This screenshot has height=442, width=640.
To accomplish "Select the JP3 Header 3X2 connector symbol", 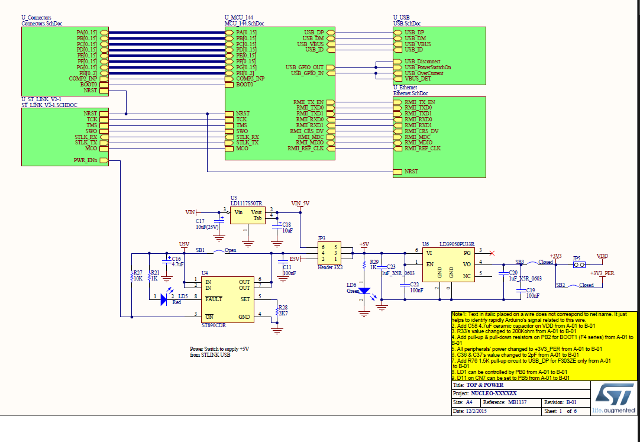I will [330, 253].
